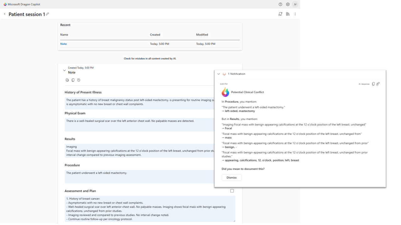
Task: Click the Potential Clinical Conflict heading
Action: (247, 92)
